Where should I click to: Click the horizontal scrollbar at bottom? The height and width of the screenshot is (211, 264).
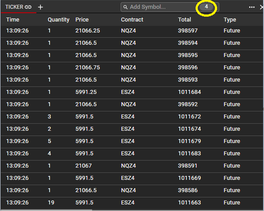click(x=46, y=210)
